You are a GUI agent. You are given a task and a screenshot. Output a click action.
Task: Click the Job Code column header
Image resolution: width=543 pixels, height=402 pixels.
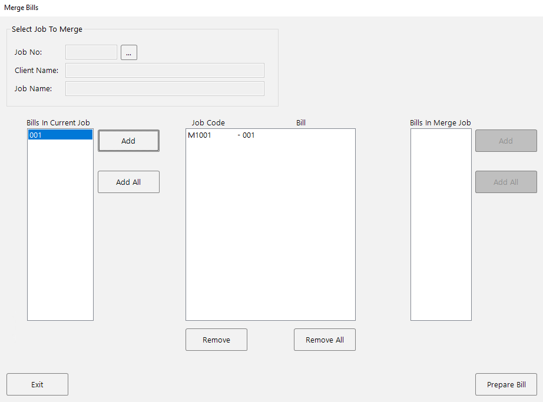[x=208, y=122]
